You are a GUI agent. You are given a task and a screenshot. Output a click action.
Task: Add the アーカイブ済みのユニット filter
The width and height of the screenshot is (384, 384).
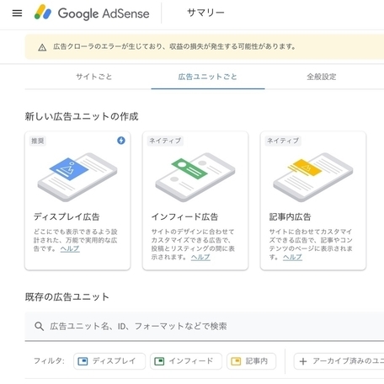339,361
